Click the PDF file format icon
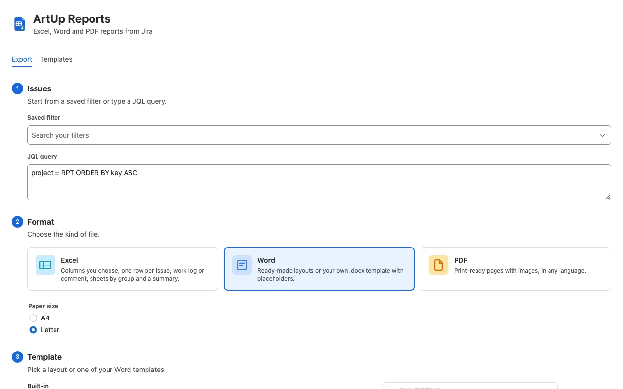The width and height of the screenshot is (623, 389). (x=439, y=265)
